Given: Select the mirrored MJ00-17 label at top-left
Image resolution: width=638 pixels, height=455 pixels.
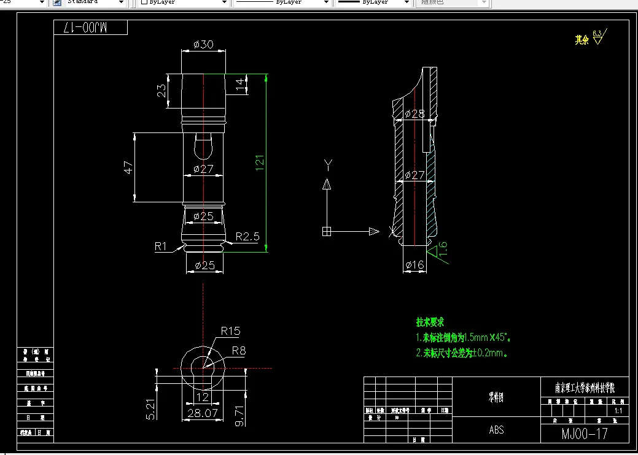Looking at the screenshot, I should 85,27.
